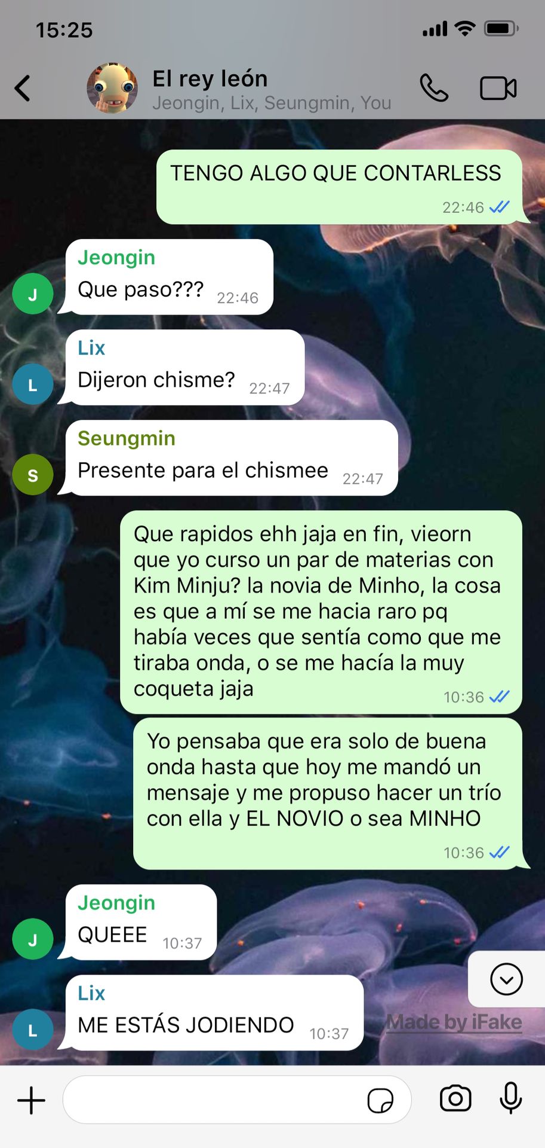
Task: Tap Seungmin's name above Presente para el chismee
Action: point(127,438)
